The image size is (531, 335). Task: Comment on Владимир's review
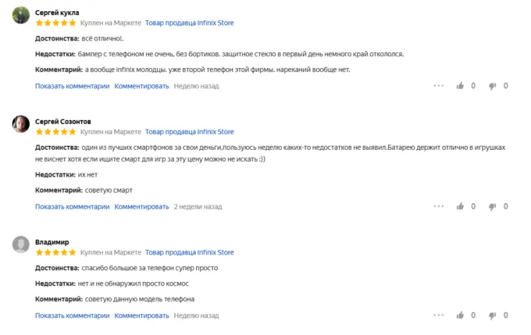(x=141, y=315)
